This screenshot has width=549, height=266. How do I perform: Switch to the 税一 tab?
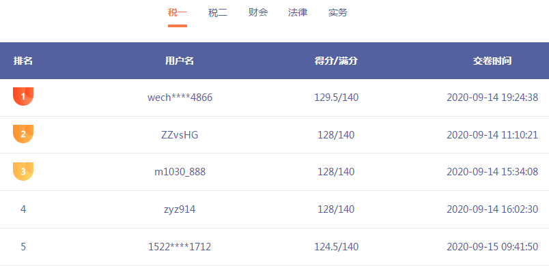coord(178,13)
